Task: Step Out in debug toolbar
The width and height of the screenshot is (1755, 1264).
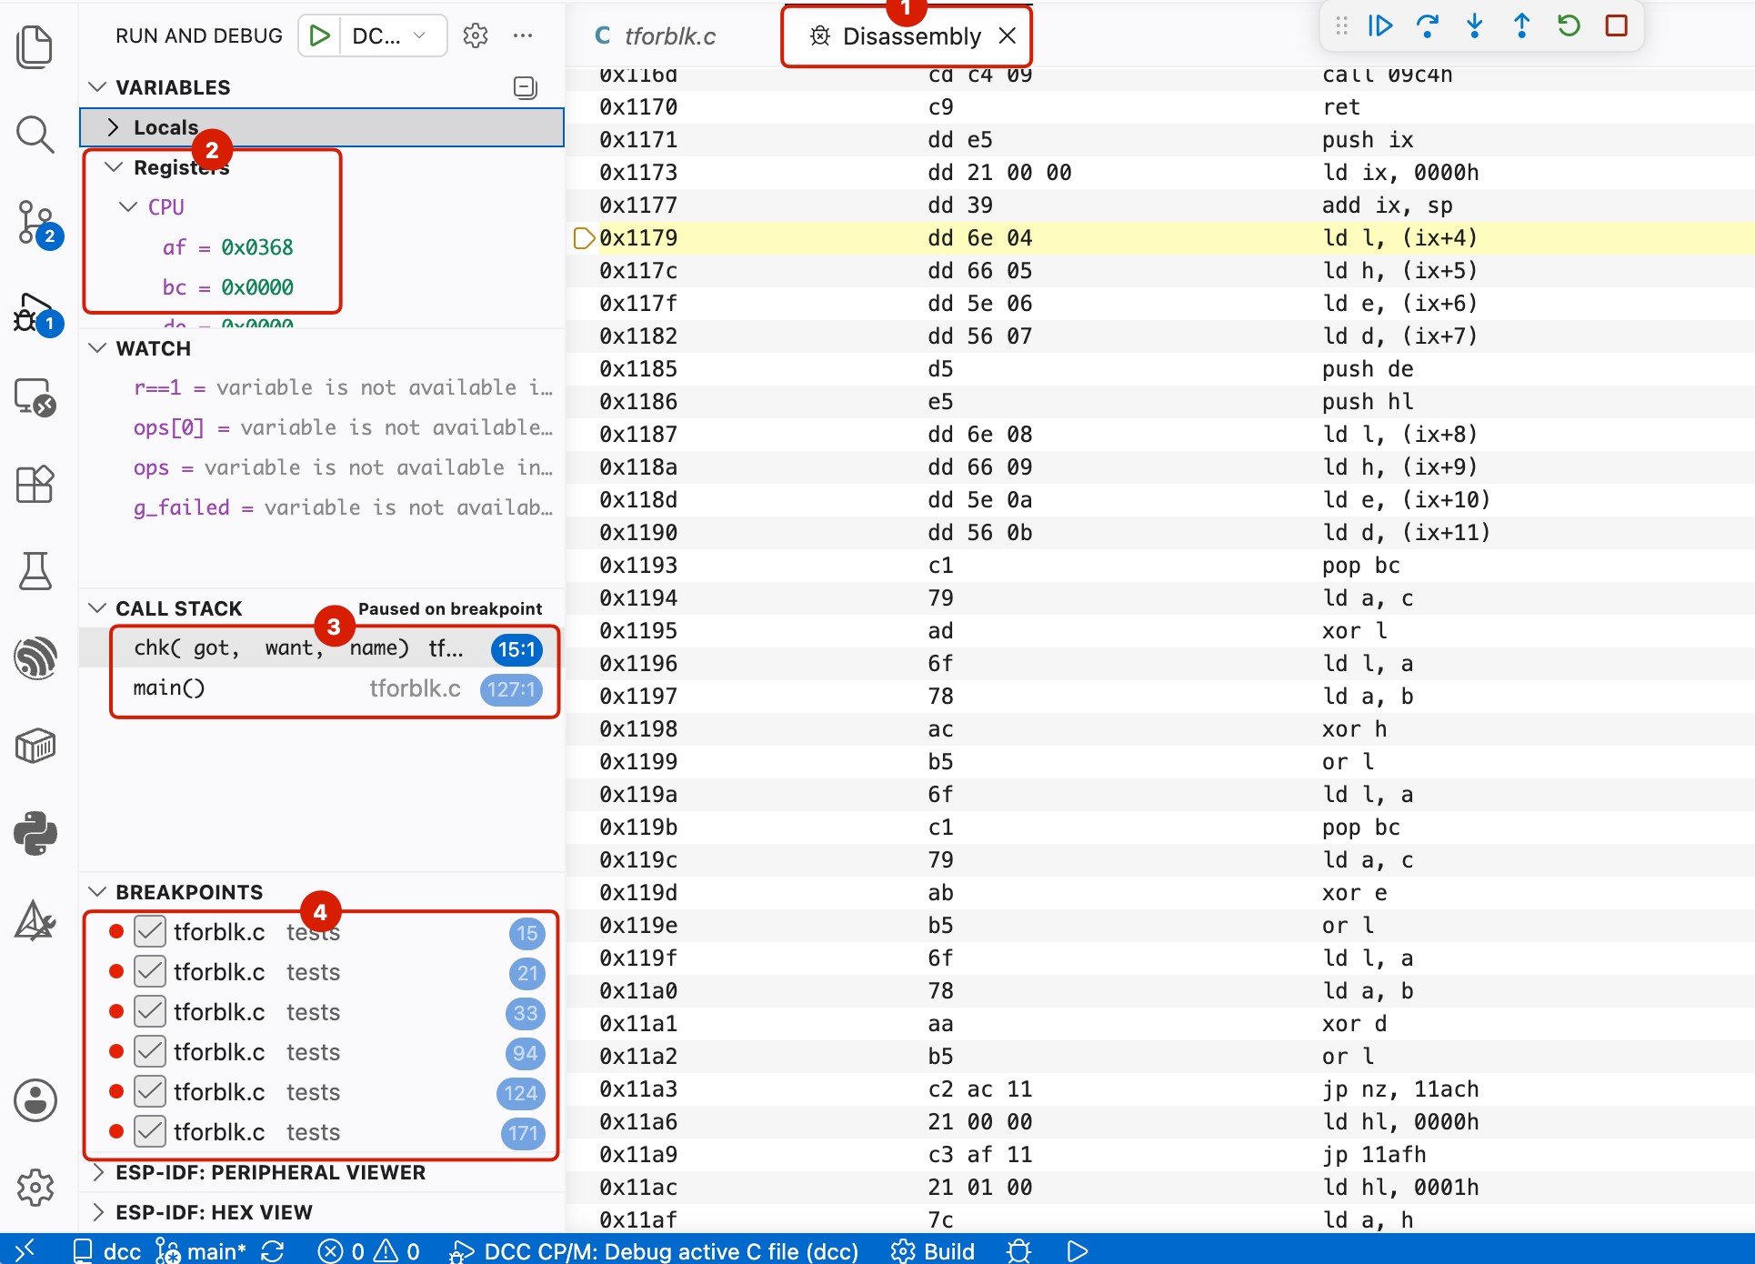Action: coord(1522,26)
